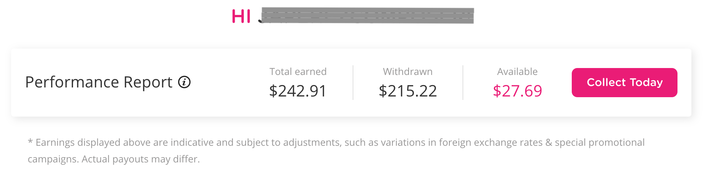Click the pink $27.69 available balance

[517, 91]
